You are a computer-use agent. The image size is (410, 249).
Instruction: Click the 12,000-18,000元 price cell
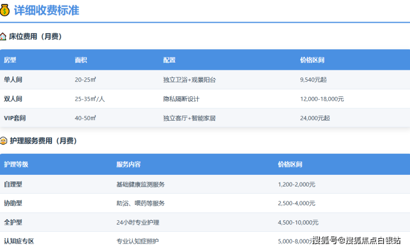322,99
